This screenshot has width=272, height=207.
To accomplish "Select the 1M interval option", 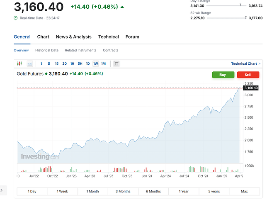I will (x=103, y=63).
